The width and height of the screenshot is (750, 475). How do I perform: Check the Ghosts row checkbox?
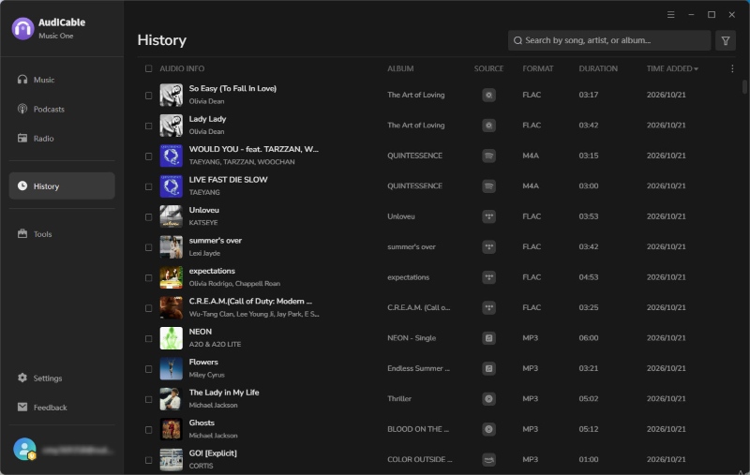click(149, 430)
